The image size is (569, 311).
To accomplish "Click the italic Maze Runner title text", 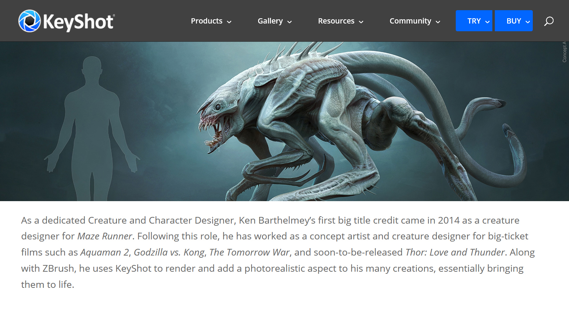I will pyautogui.click(x=105, y=236).
